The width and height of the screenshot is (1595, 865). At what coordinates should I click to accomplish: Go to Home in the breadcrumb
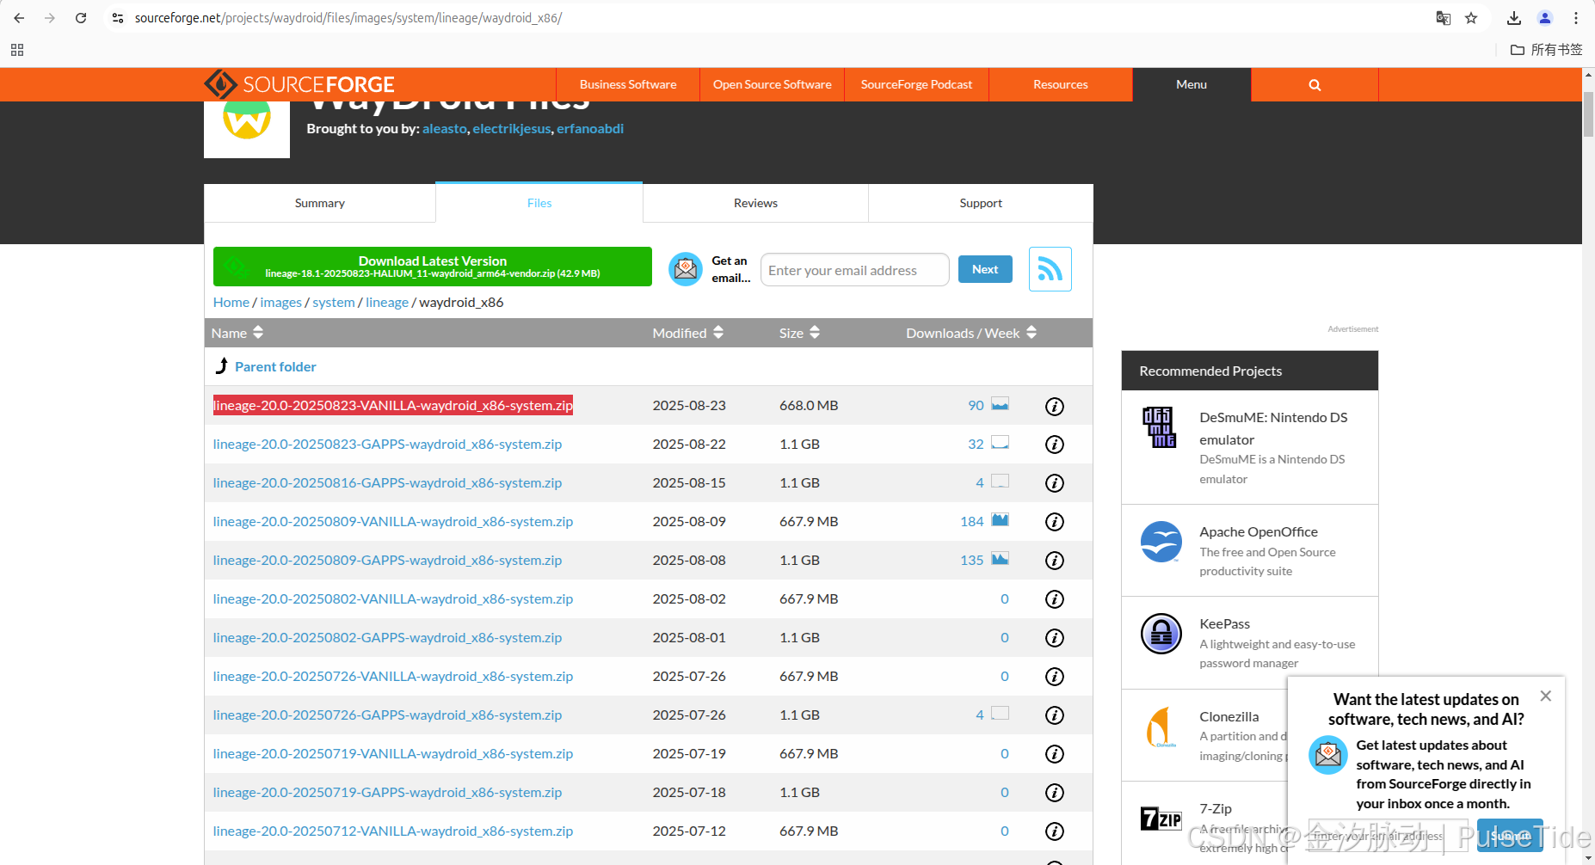pos(231,303)
